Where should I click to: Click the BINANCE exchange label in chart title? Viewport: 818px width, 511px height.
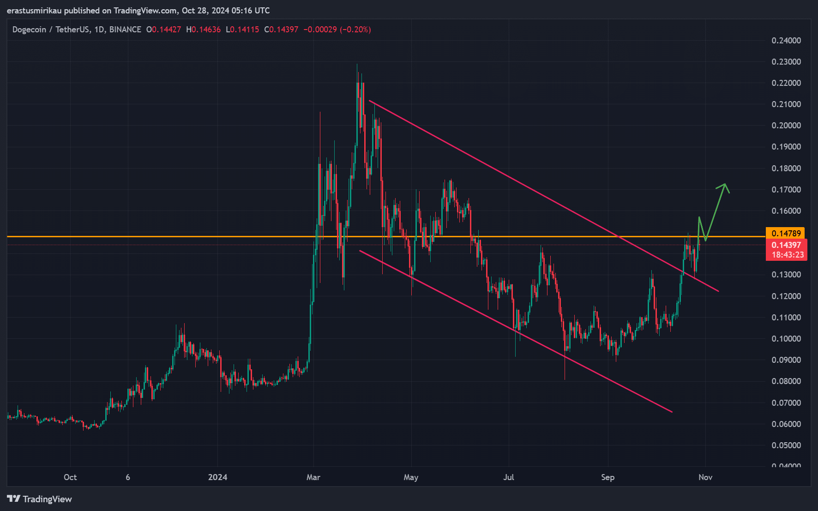(x=125, y=30)
